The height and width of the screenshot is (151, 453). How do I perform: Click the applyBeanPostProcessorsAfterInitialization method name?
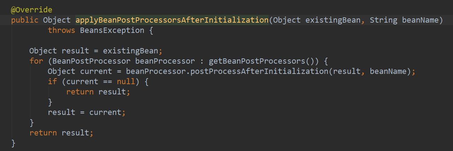tap(172, 20)
